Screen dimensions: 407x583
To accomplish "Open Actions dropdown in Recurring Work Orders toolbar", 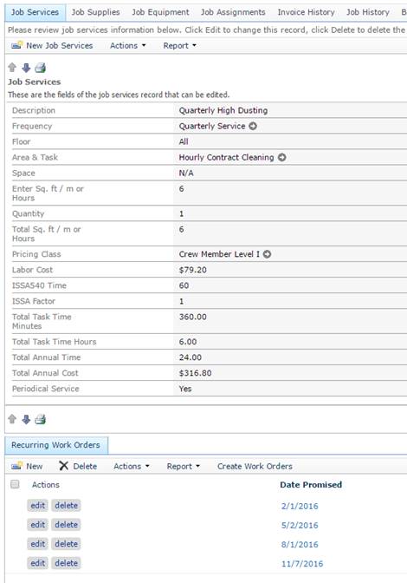I will pyautogui.click(x=131, y=466).
